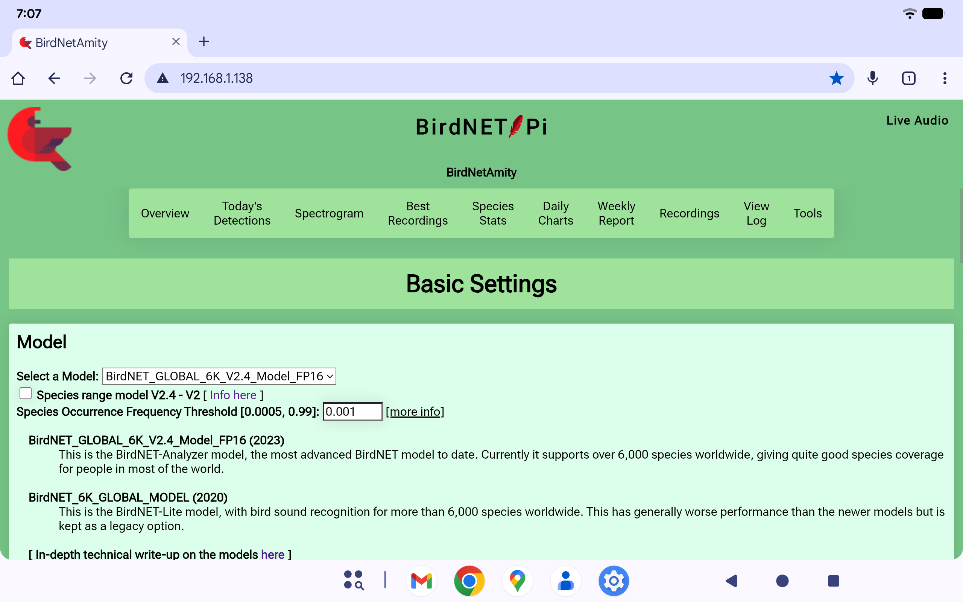The image size is (963, 602).
Task: Open Gmail from the taskbar
Action: (x=421, y=581)
